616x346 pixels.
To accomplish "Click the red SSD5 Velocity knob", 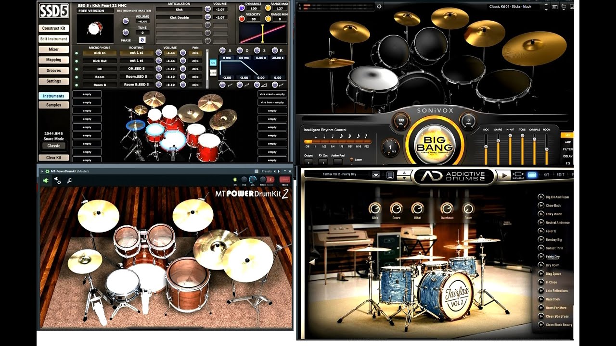I will [242, 19].
